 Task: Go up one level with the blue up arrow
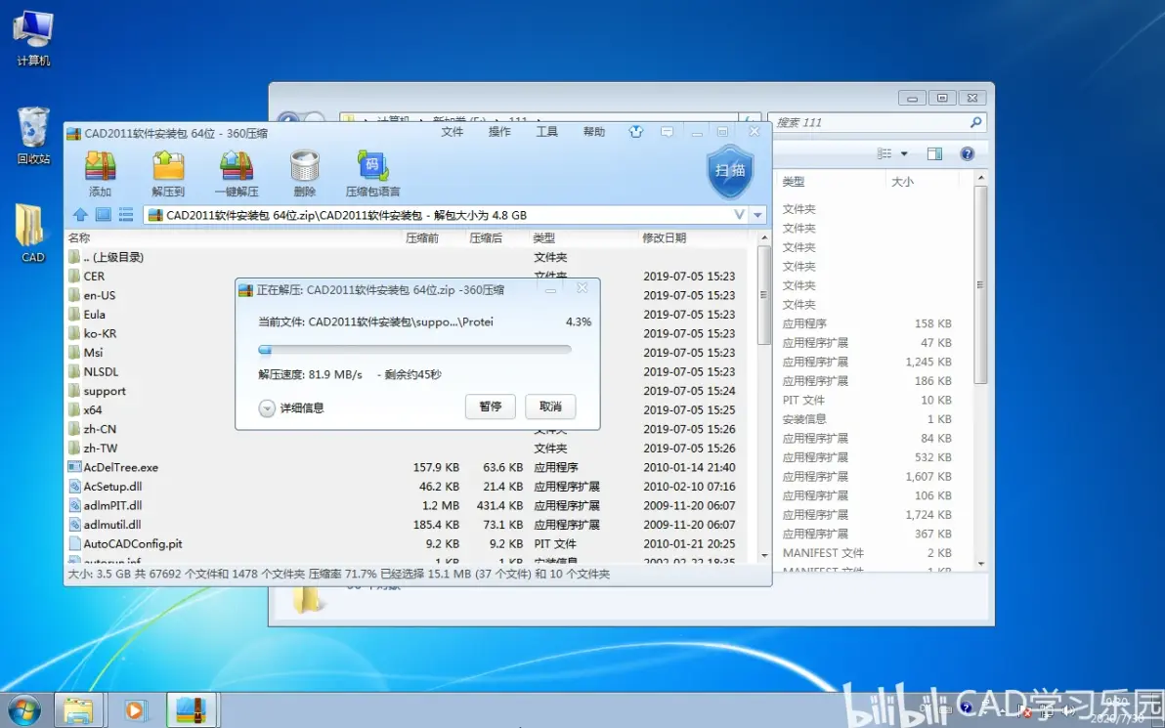pos(80,215)
